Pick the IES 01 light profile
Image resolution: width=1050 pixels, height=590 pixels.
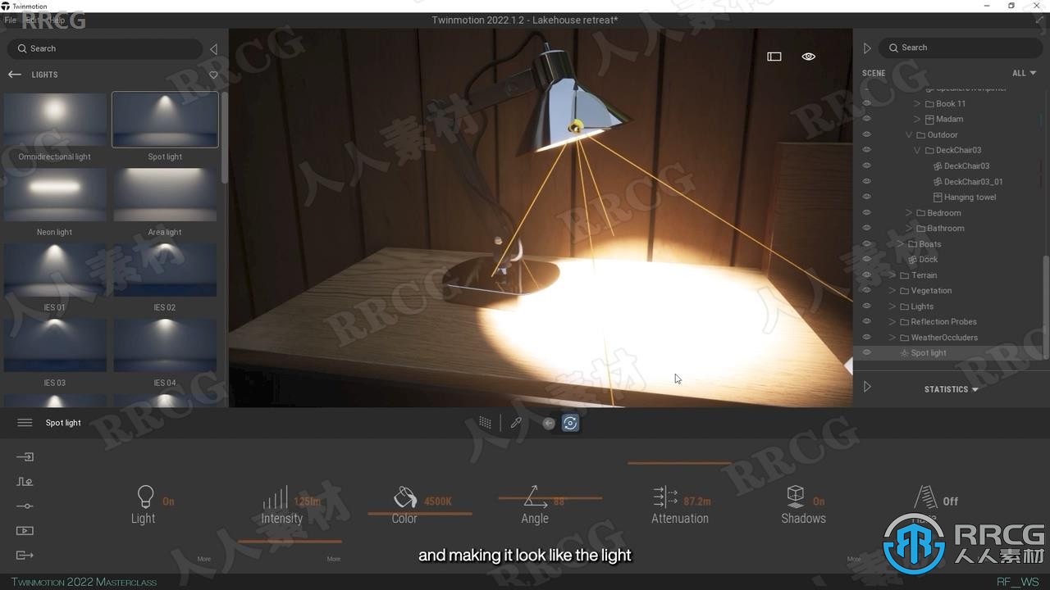[55, 270]
